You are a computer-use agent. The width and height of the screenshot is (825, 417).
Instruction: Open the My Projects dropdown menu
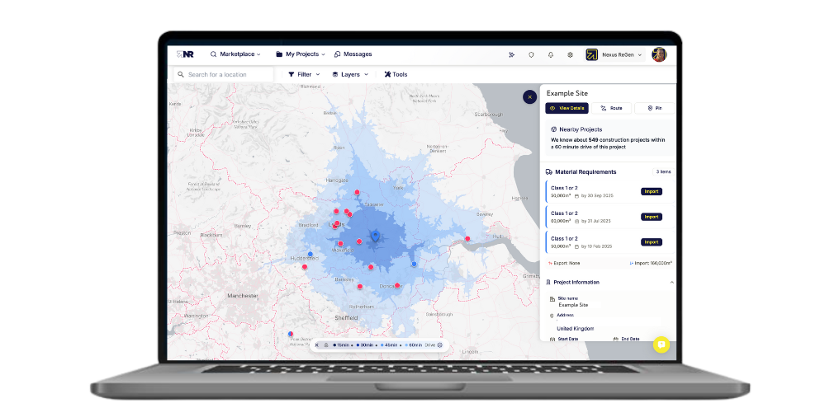tap(301, 54)
